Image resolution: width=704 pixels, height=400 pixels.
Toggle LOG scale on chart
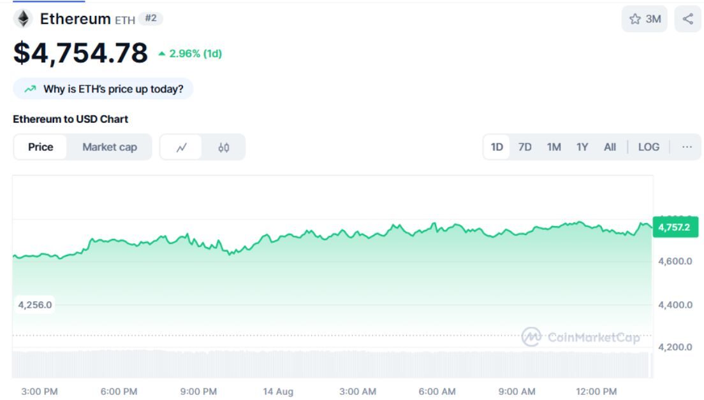tap(649, 147)
